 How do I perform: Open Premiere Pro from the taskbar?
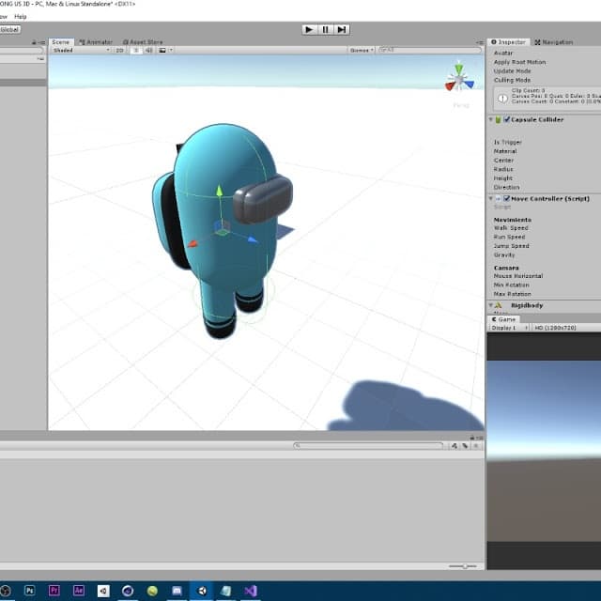[x=54, y=591]
